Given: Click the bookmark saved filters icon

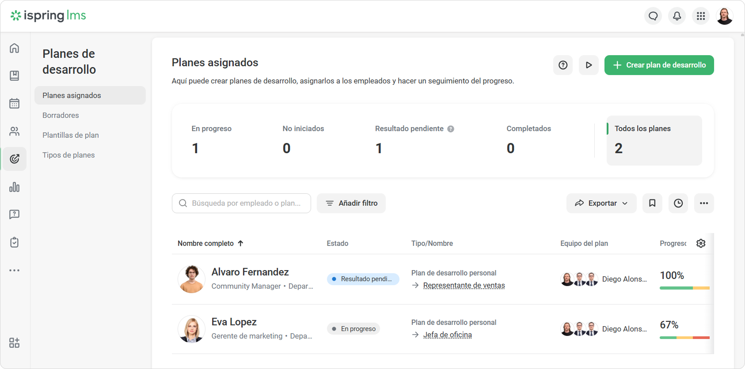Looking at the screenshot, I should point(652,203).
